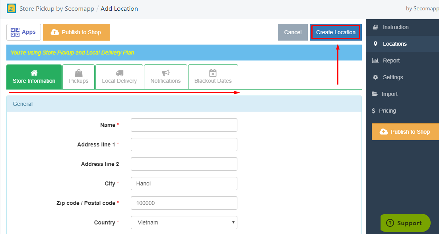Click the Zip code / Postal code label

coord(86,203)
